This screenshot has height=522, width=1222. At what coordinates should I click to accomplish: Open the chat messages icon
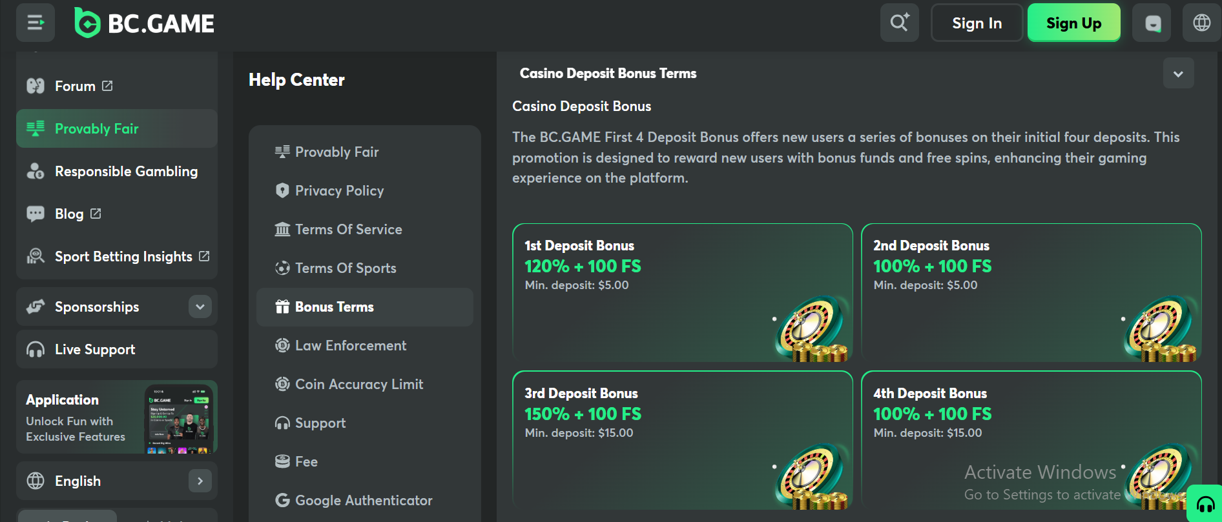coord(1152,23)
